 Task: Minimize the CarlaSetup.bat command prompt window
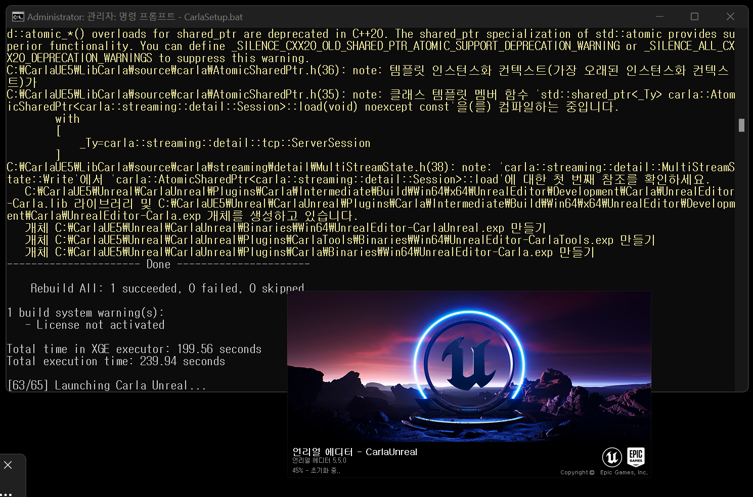point(659,17)
